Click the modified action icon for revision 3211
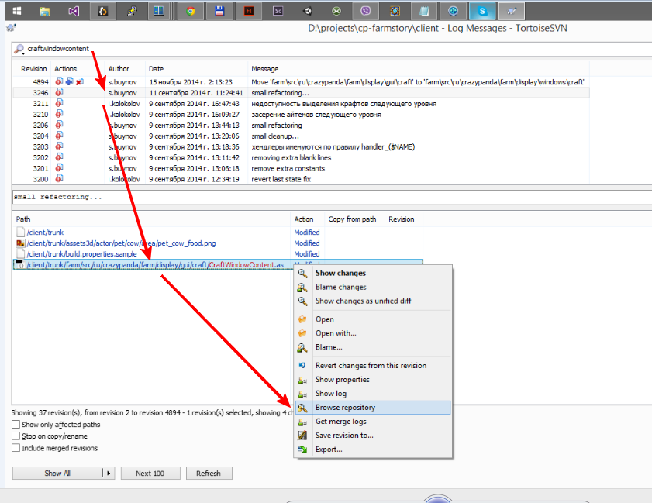652x503 pixels. [x=59, y=104]
